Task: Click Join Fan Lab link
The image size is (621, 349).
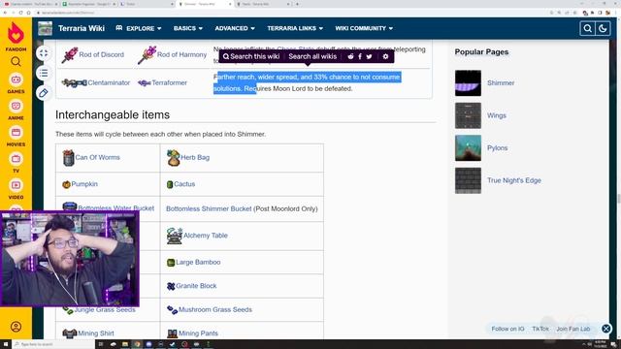Action: pyautogui.click(x=573, y=329)
